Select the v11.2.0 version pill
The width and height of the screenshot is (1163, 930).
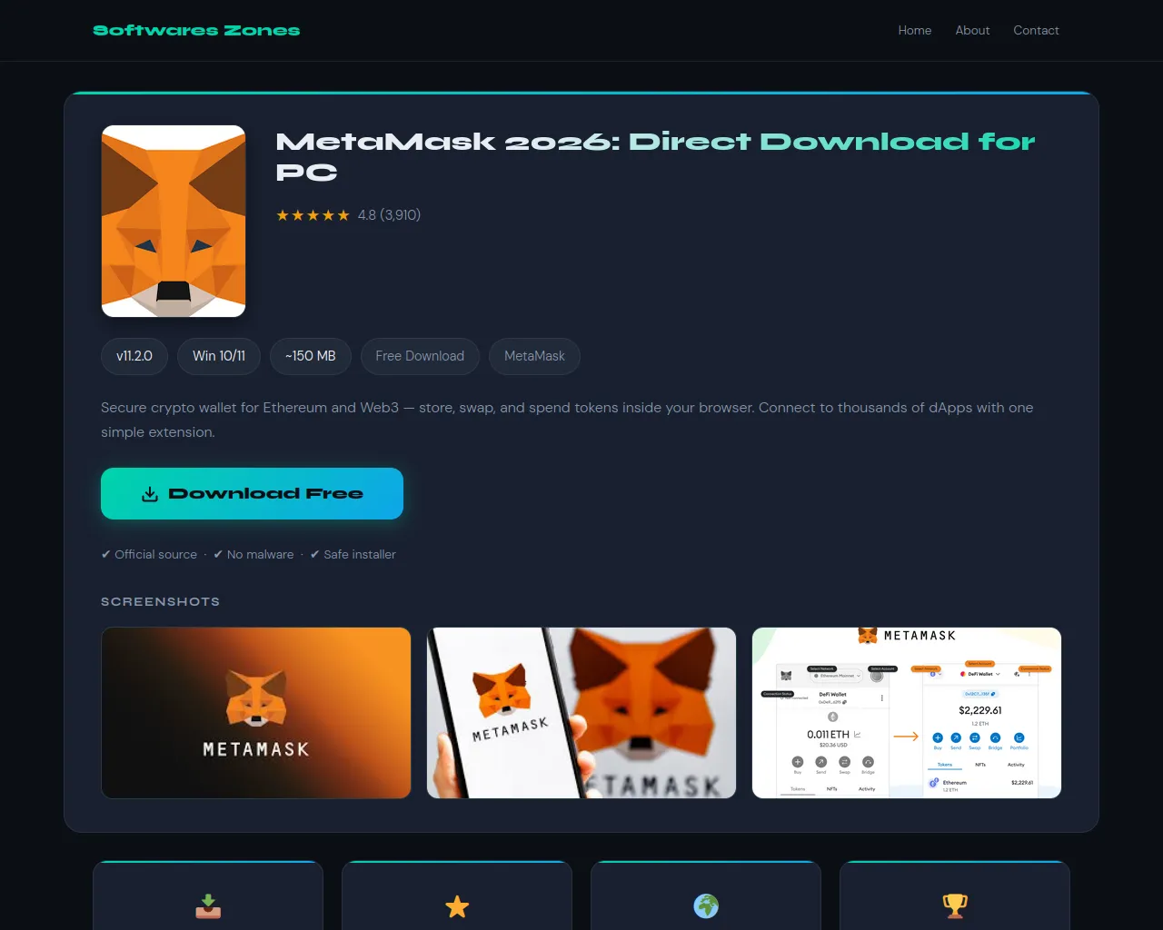coord(134,356)
